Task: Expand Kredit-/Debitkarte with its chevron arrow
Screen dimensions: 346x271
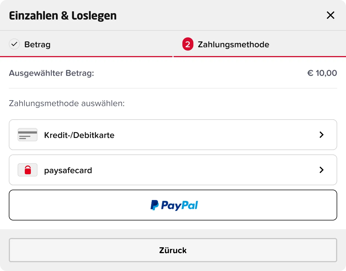Action: pos(321,135)
